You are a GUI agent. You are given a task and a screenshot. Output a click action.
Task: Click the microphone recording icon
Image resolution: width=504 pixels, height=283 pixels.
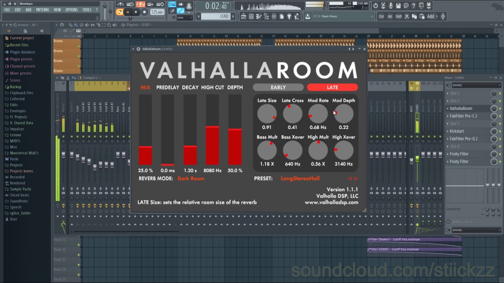point(391,6)
